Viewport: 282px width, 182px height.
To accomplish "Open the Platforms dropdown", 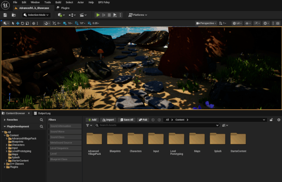I will [138, 15].
